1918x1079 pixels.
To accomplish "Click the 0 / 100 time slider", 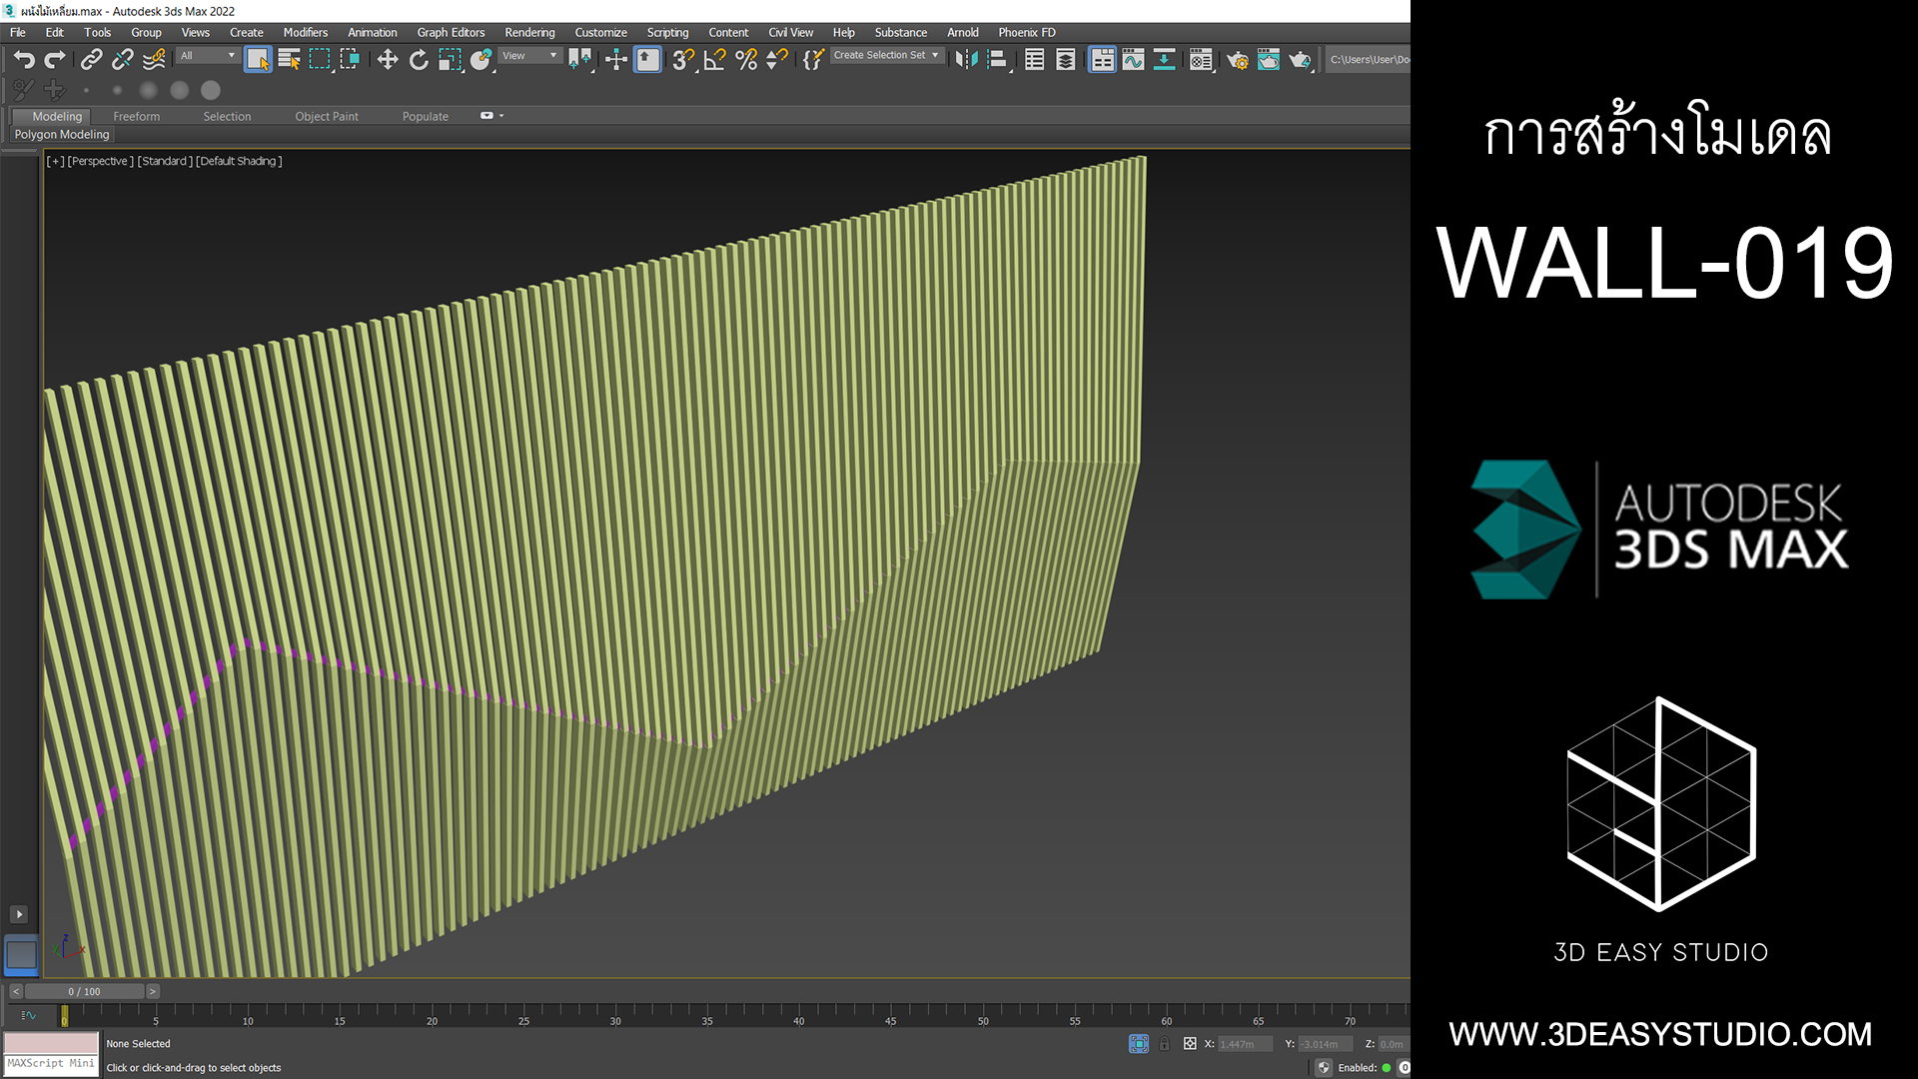I will [x=84, y=992].
